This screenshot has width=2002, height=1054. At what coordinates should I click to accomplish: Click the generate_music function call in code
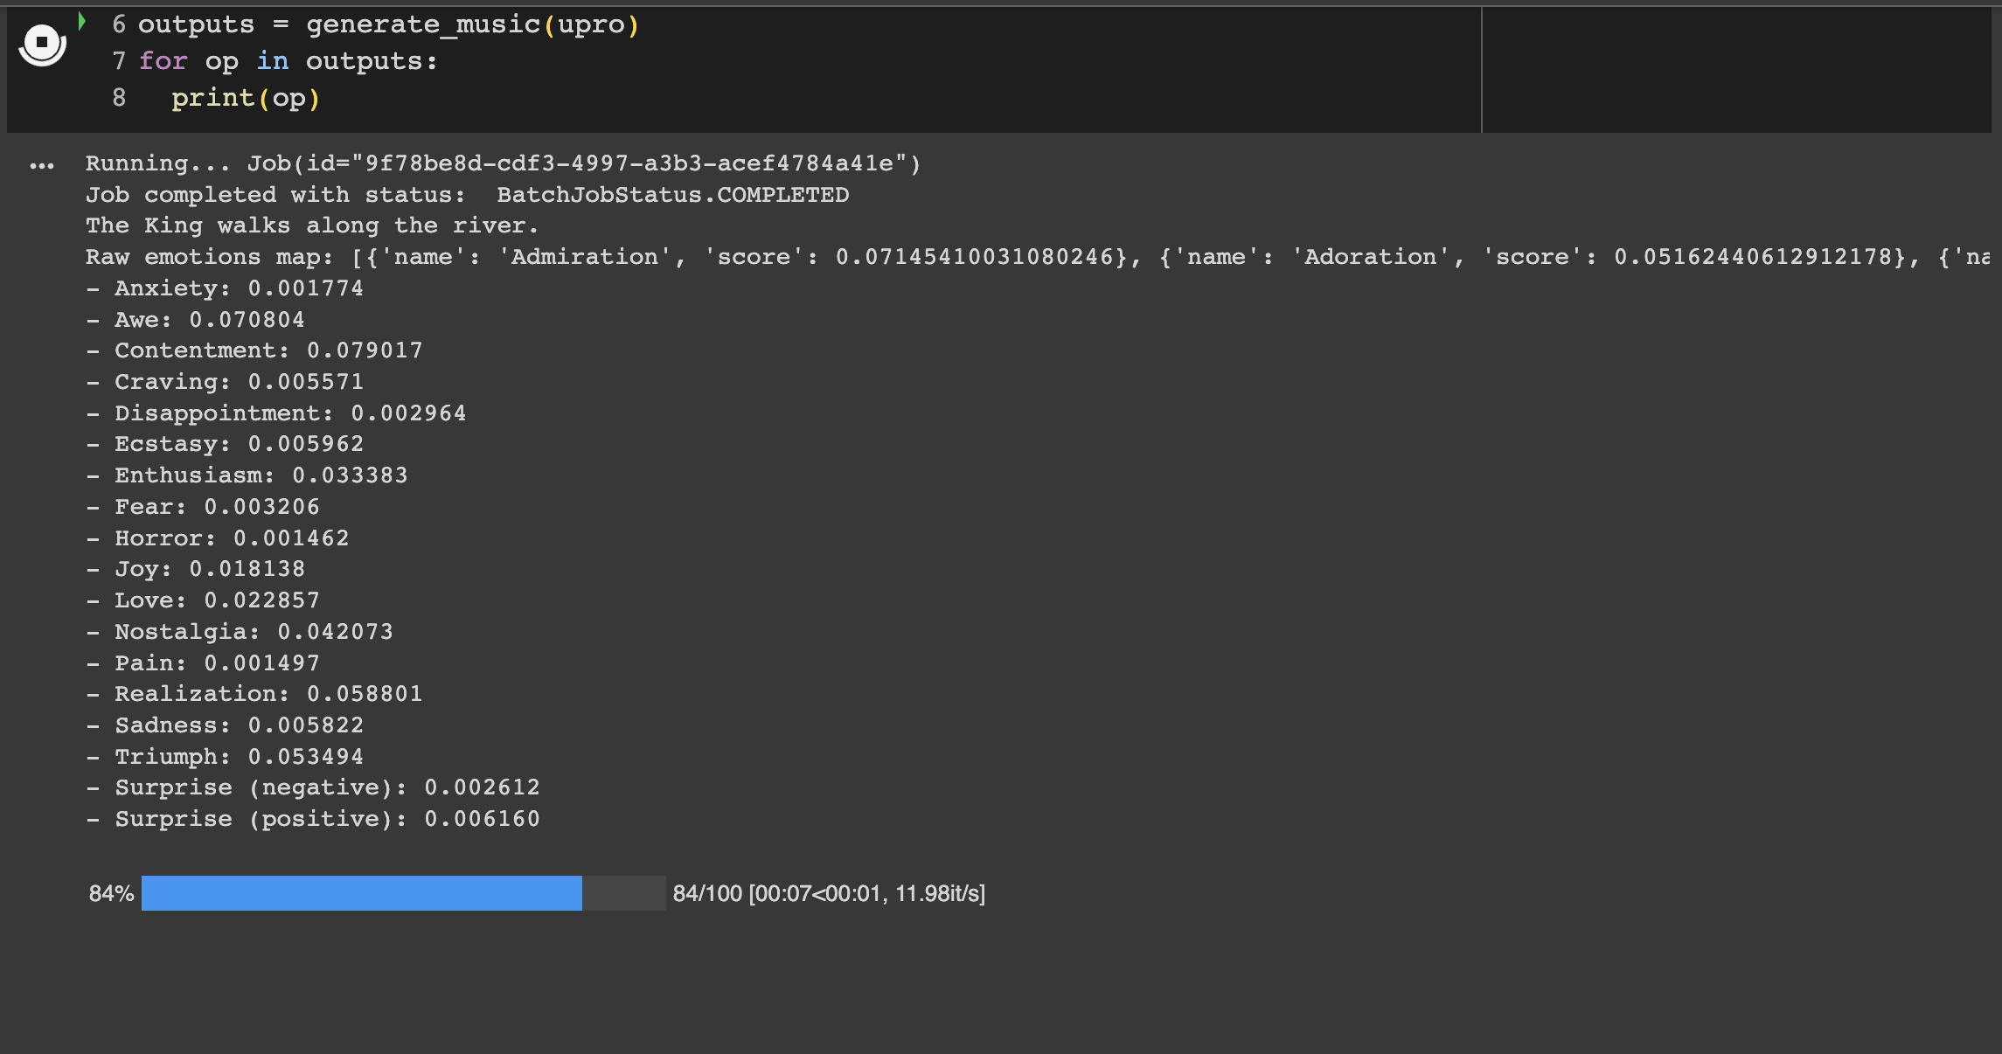click(x=423, y=24)
